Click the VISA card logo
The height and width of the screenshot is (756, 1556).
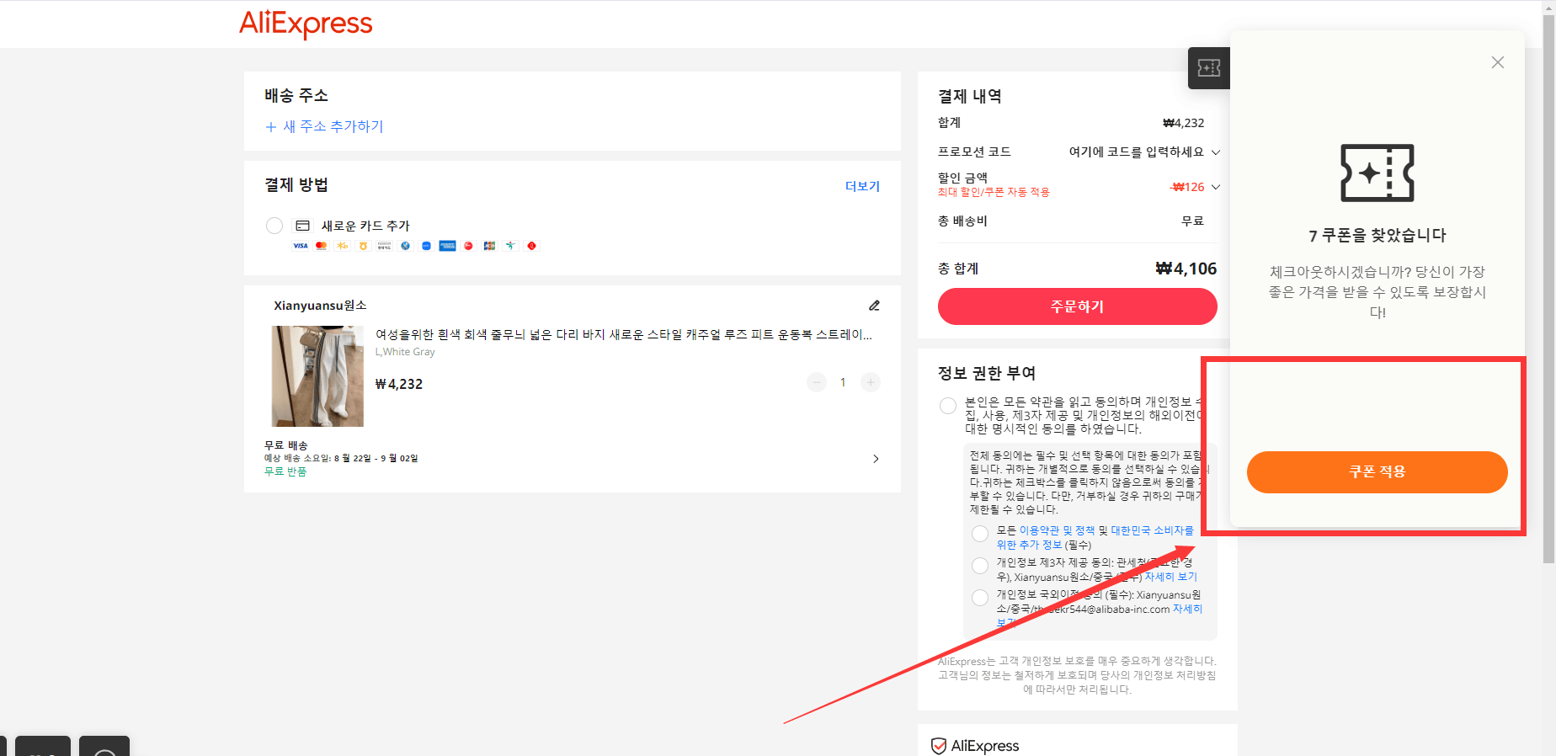coord(301,246)
